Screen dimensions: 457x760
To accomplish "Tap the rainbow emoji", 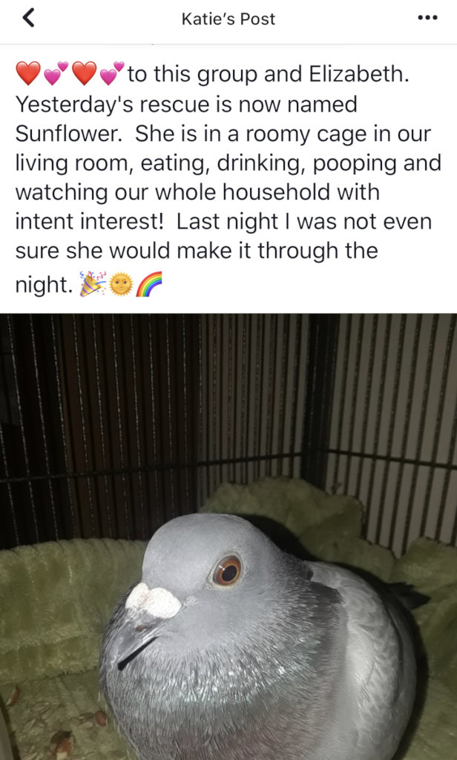I will tap(149, 284).
